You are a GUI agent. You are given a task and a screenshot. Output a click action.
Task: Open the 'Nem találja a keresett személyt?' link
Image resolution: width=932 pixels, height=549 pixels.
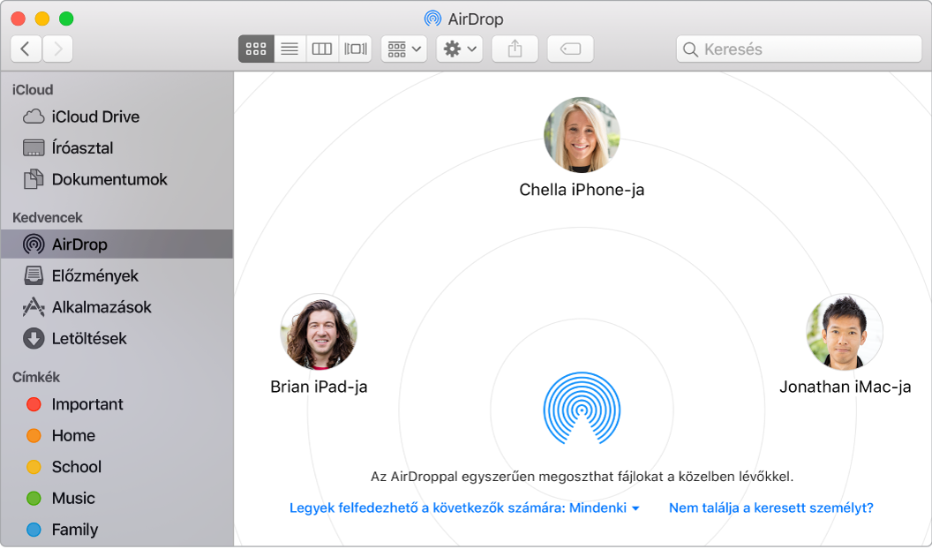click(x=770, y=508)
